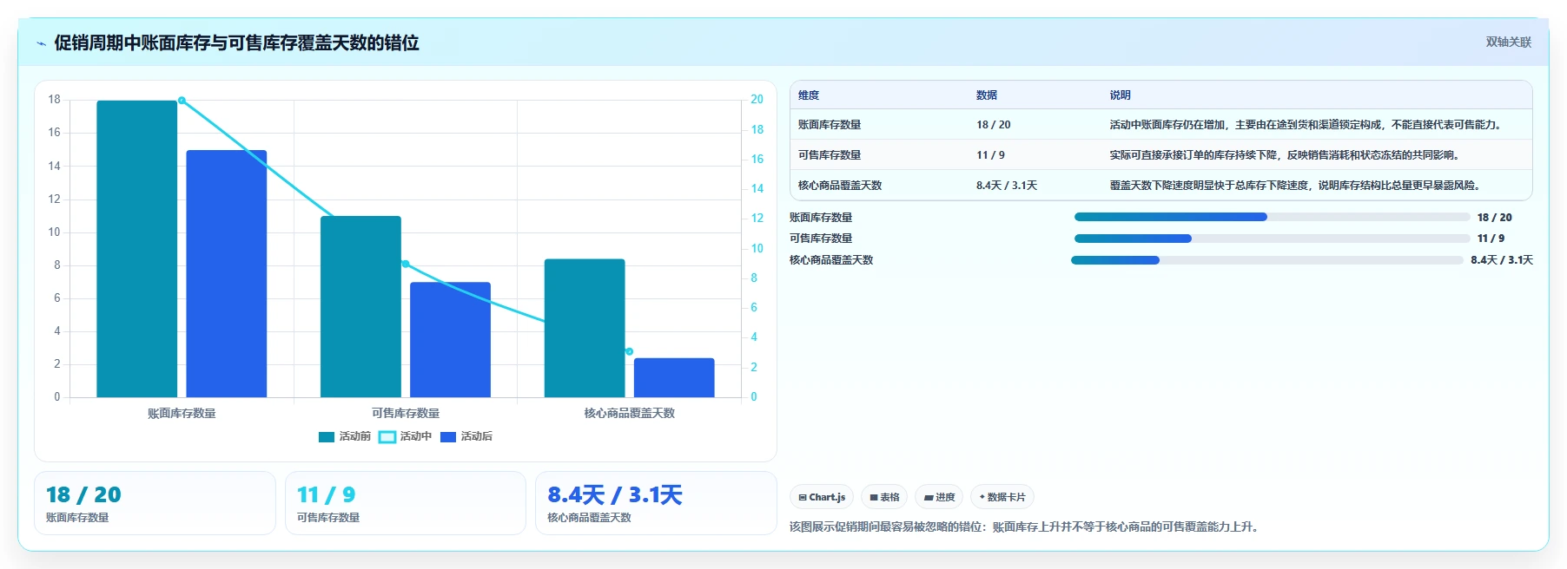Click the dashboard title 促销周期中账面库存与可售库存覆盖天数的错位
1567x569 pixels.
click(x=236, y=43)
